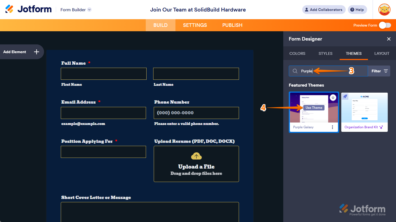Screen dimensions: 396x222
Task: Click the Email Address input field
Action: (103, 113)
